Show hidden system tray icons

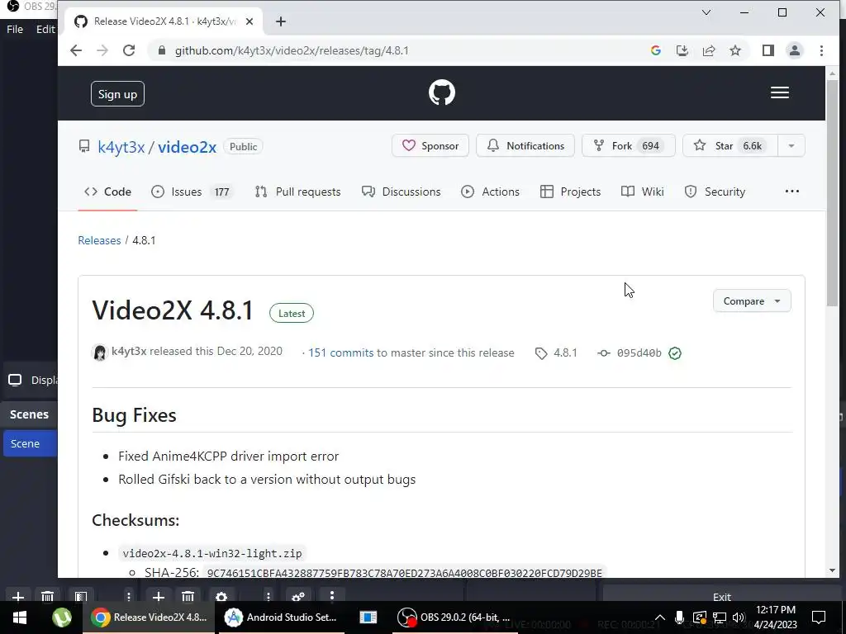pos(659,617)
